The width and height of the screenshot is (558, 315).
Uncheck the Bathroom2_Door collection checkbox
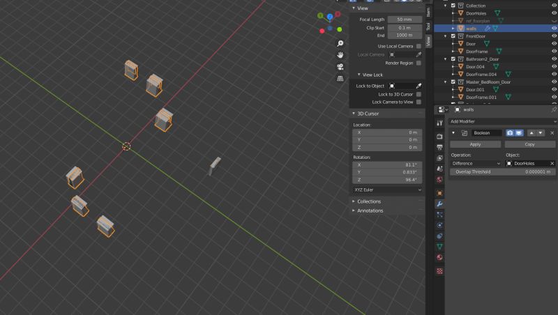(453, 59)
